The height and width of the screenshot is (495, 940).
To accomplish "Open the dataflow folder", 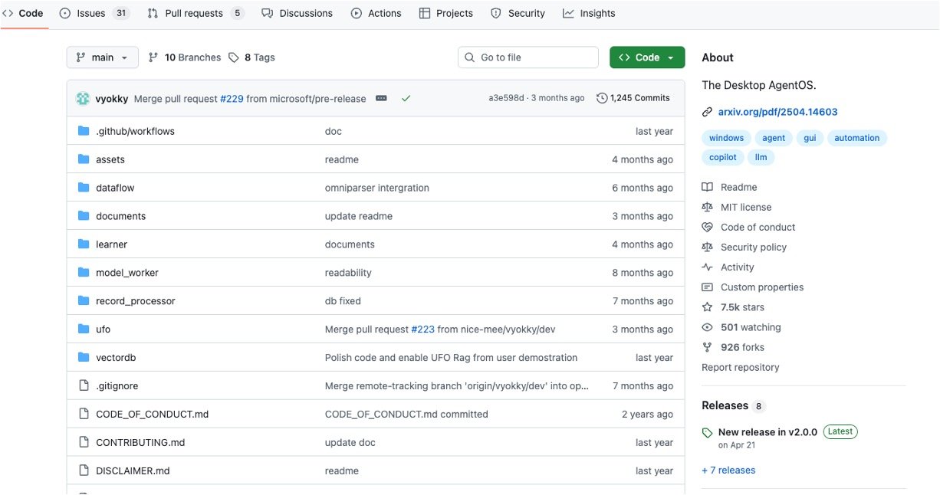I will pos(115,188).
